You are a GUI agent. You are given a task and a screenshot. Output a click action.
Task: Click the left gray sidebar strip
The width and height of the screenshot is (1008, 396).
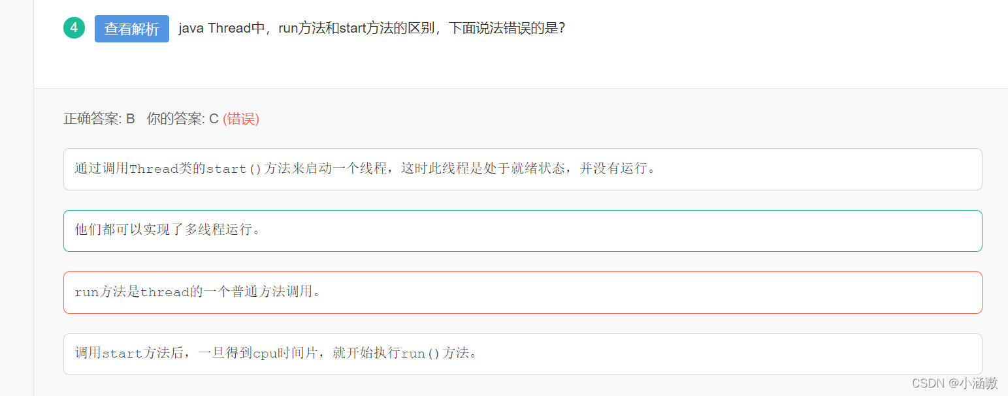coord(16,198)
